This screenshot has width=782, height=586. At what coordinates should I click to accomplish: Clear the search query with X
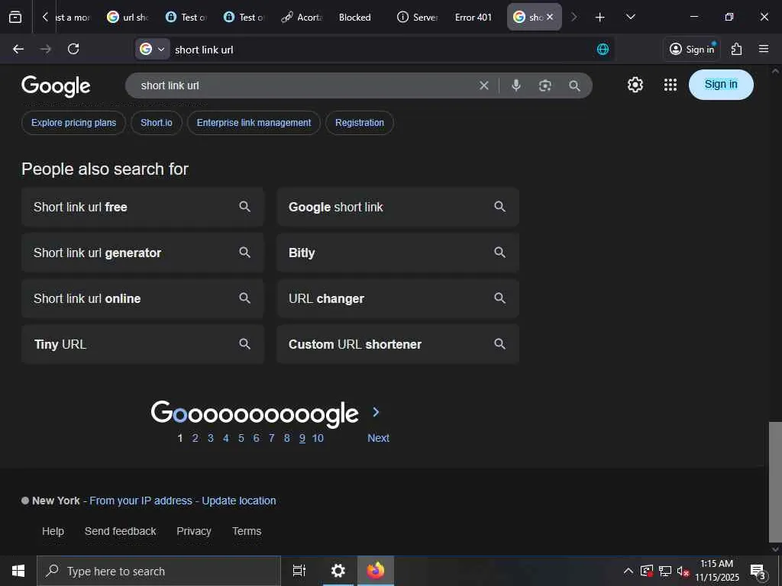coord(483,85)
